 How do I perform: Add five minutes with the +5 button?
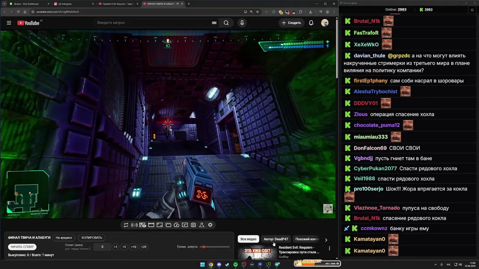[124, 247]
